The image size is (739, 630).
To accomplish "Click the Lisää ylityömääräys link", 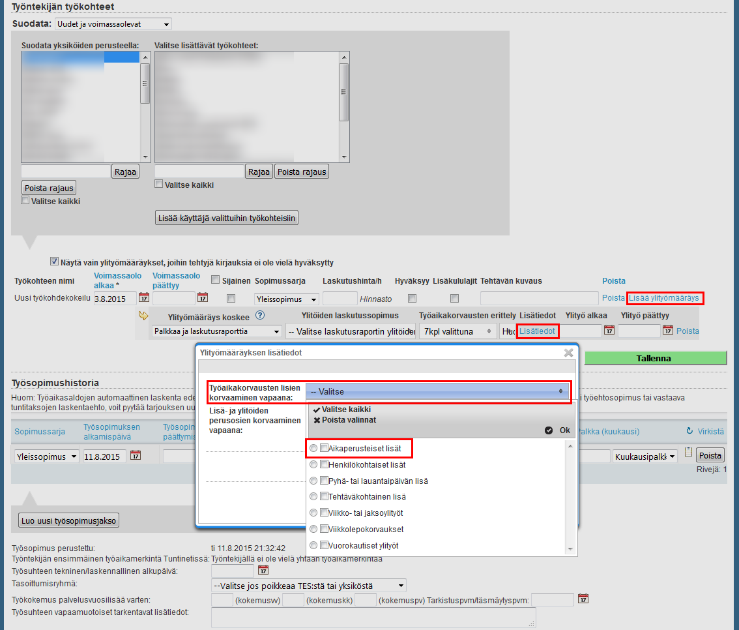I will [663, 298].
